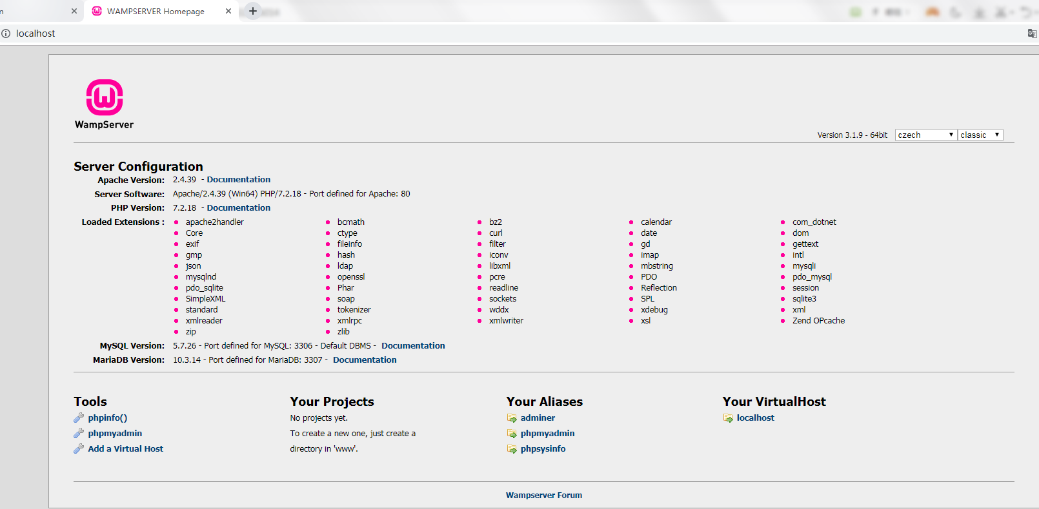The height and width of the screenshot is (509, 1039).
Task: Click the folder icon beside phpsysinfo alias
Action: coord(512,449)
